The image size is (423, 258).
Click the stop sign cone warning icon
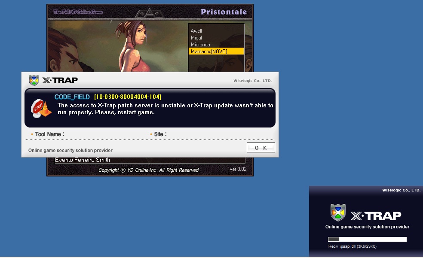pyautogui.click(x=41, y=108)
